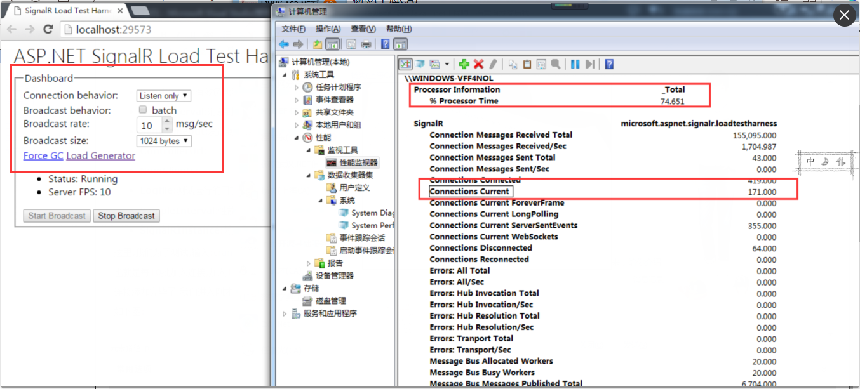Click the Change Graph Type icon
This screenshot has width=860, height=389.
pyautogui.click(x=435, y=64)
